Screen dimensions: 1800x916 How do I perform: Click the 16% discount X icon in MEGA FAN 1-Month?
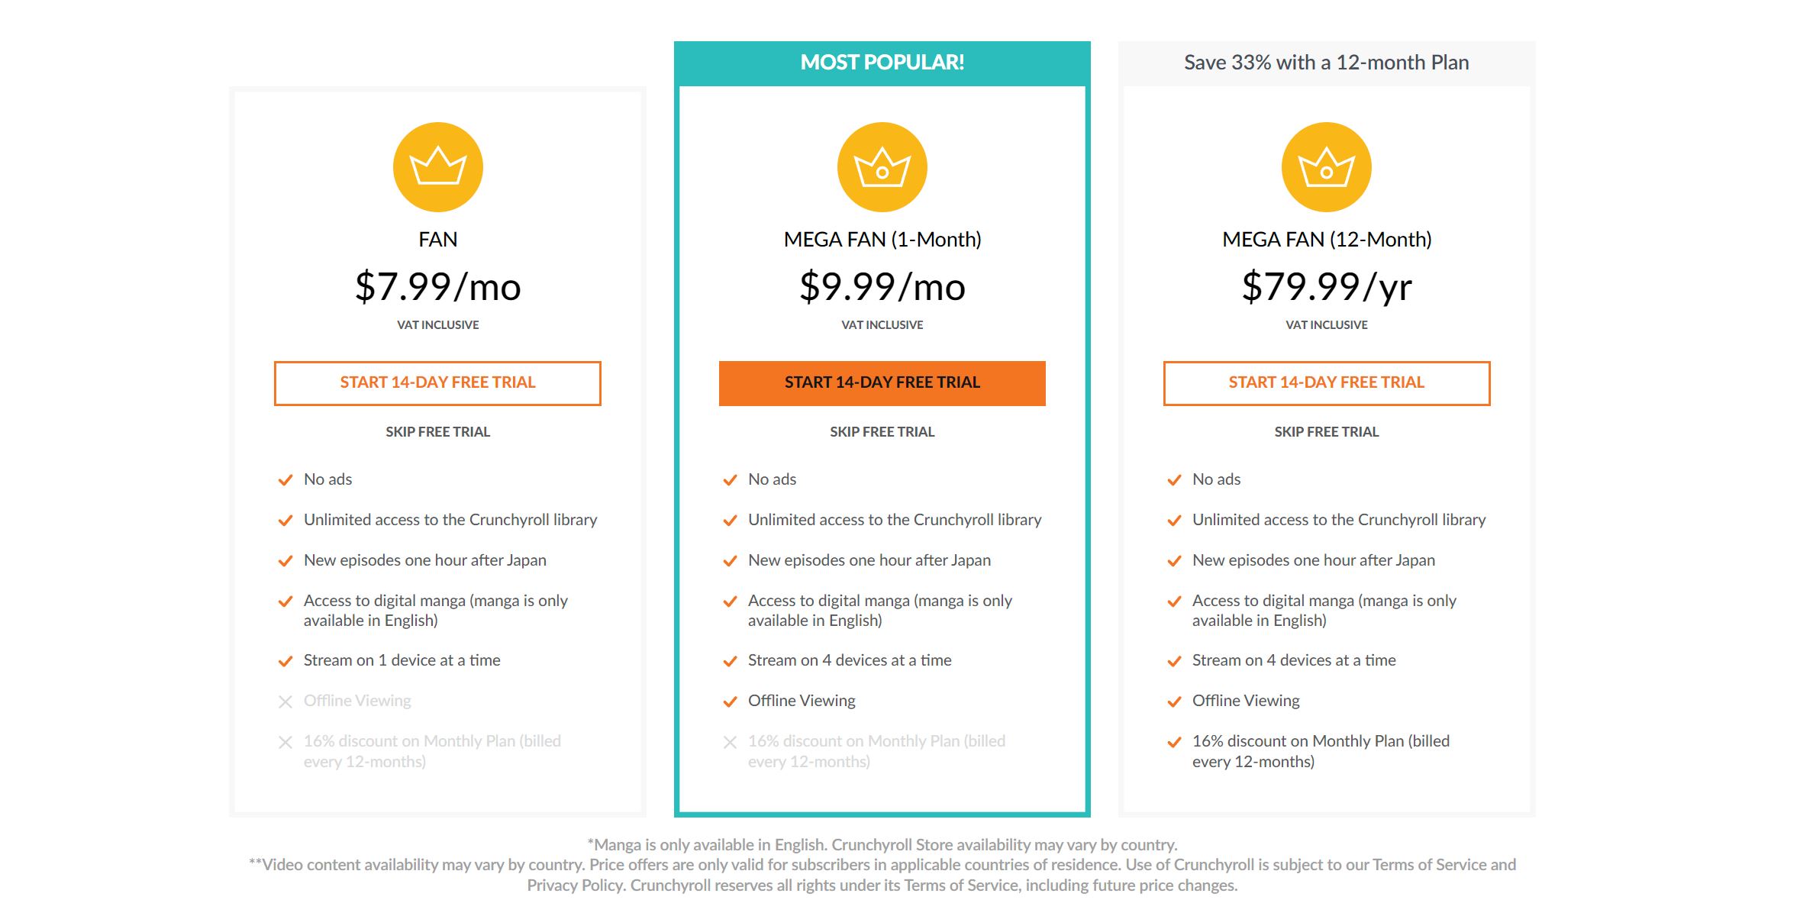[x=730, y=742]
